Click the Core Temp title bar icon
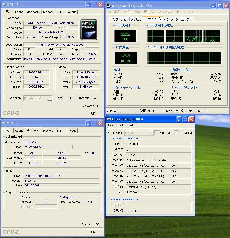 coord(109,119)
